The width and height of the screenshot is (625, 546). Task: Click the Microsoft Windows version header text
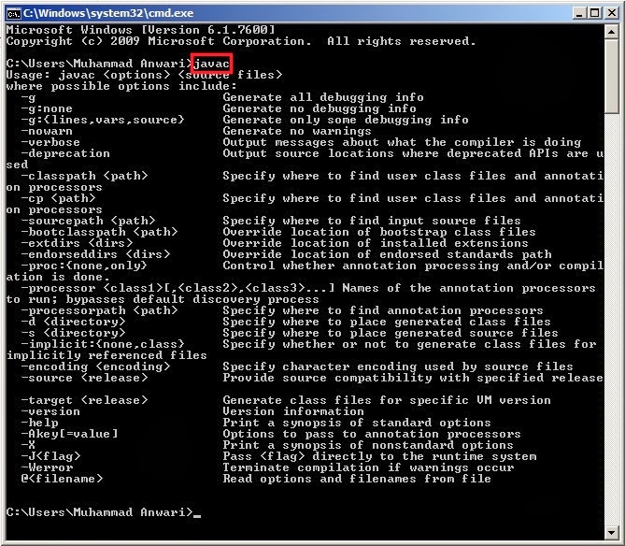[x=141, y=30]
